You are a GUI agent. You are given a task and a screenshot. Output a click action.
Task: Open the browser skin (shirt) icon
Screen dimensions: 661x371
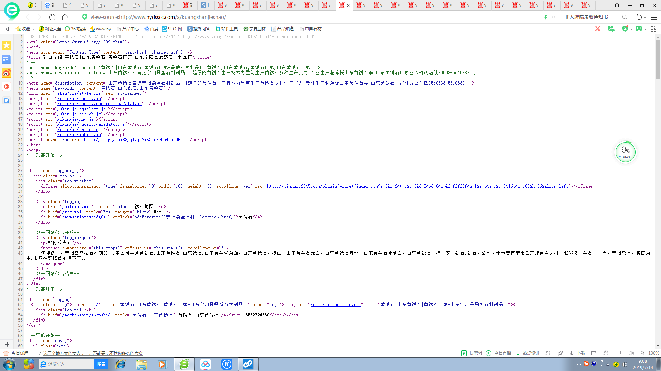point(617,5)
